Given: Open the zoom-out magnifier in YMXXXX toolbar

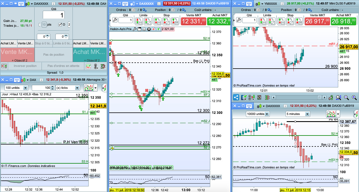Looking at the screenshot, I should [x=346, y=98].
